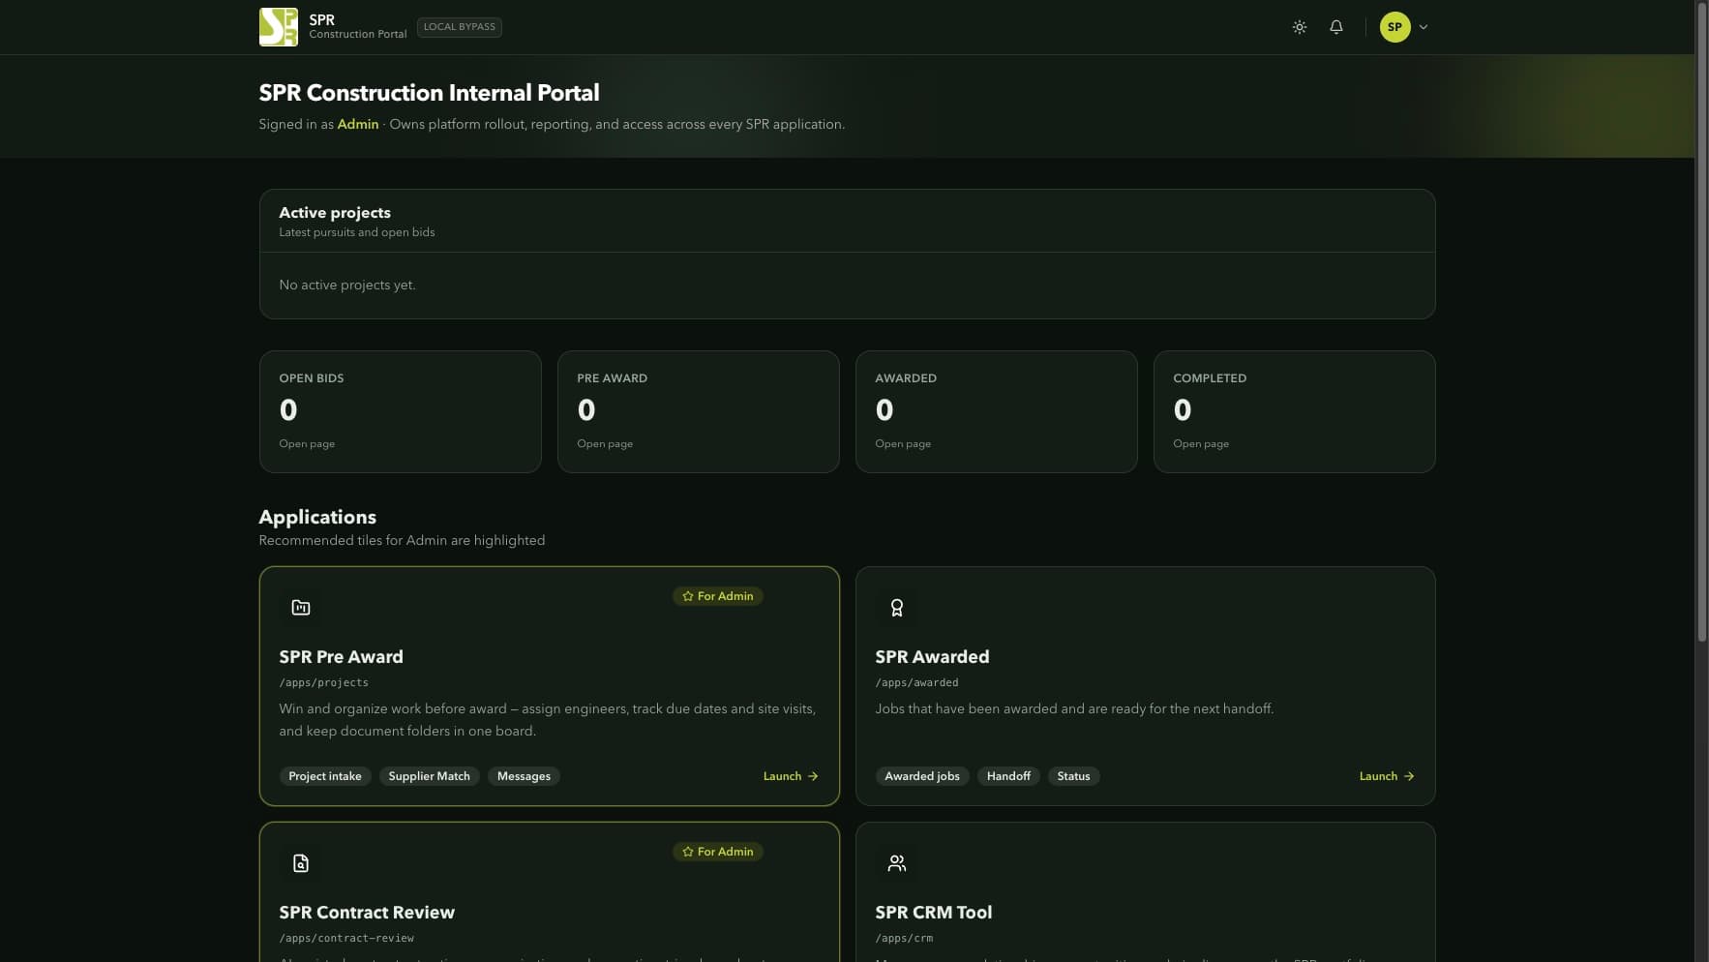Toggle the light/dark theme sun icon

[x=1300, y=27]
